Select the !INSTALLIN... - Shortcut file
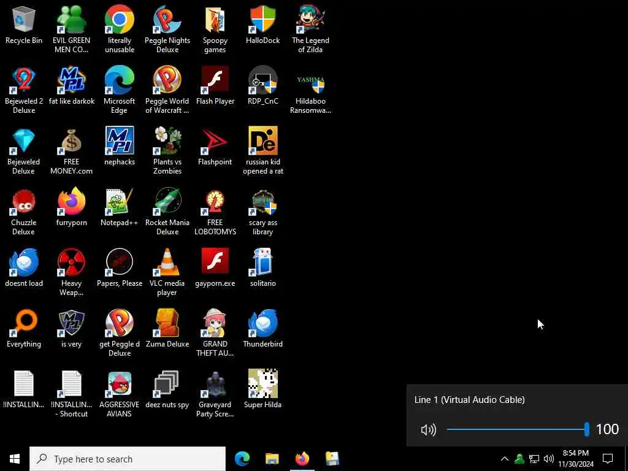 point(71,394)
